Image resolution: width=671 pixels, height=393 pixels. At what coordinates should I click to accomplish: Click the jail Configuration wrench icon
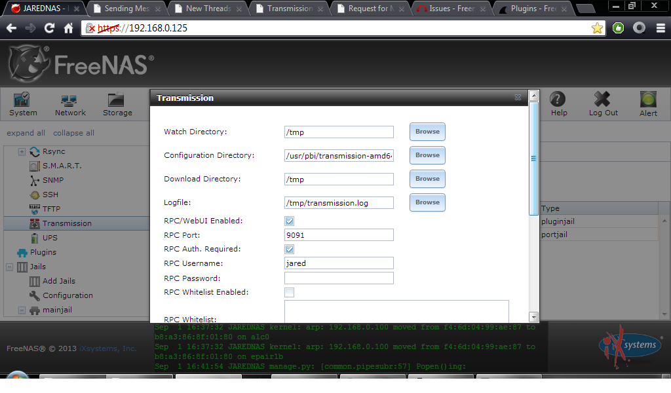tap(35, 295)
